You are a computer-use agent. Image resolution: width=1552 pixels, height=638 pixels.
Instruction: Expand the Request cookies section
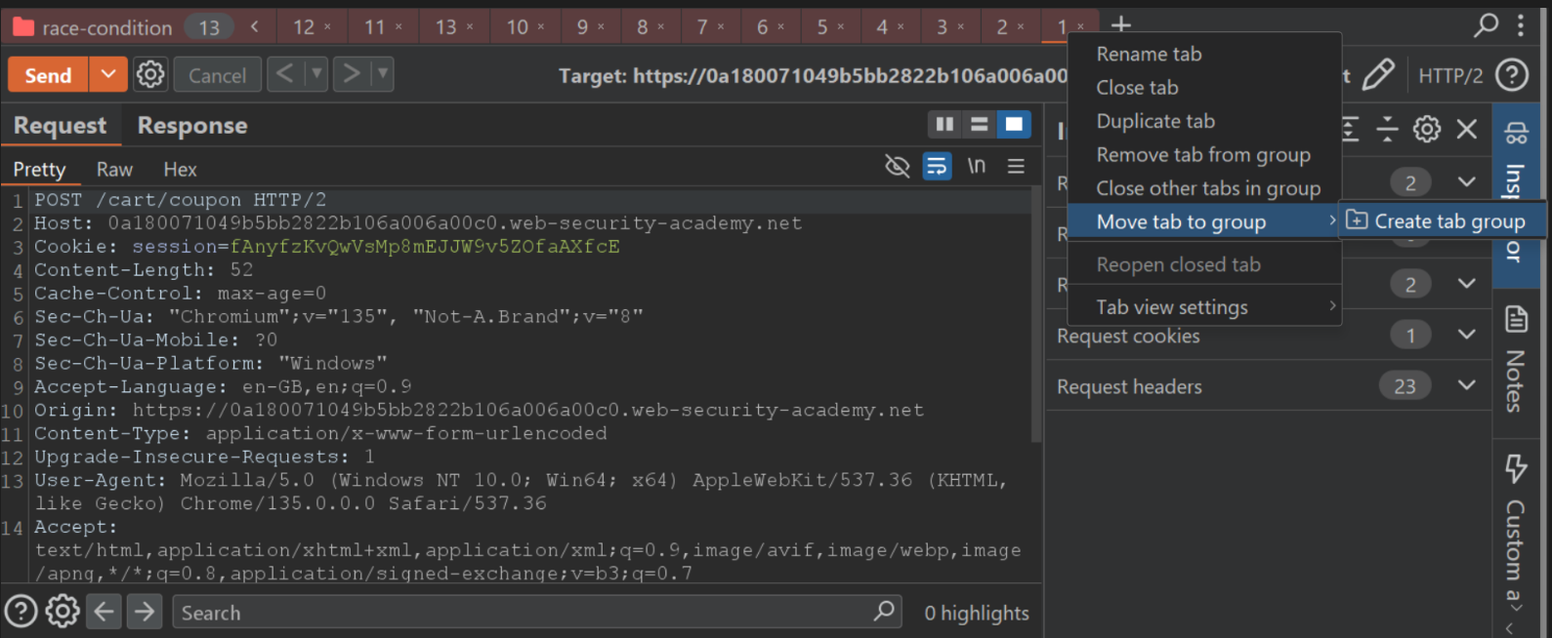tap(1465, 335)
